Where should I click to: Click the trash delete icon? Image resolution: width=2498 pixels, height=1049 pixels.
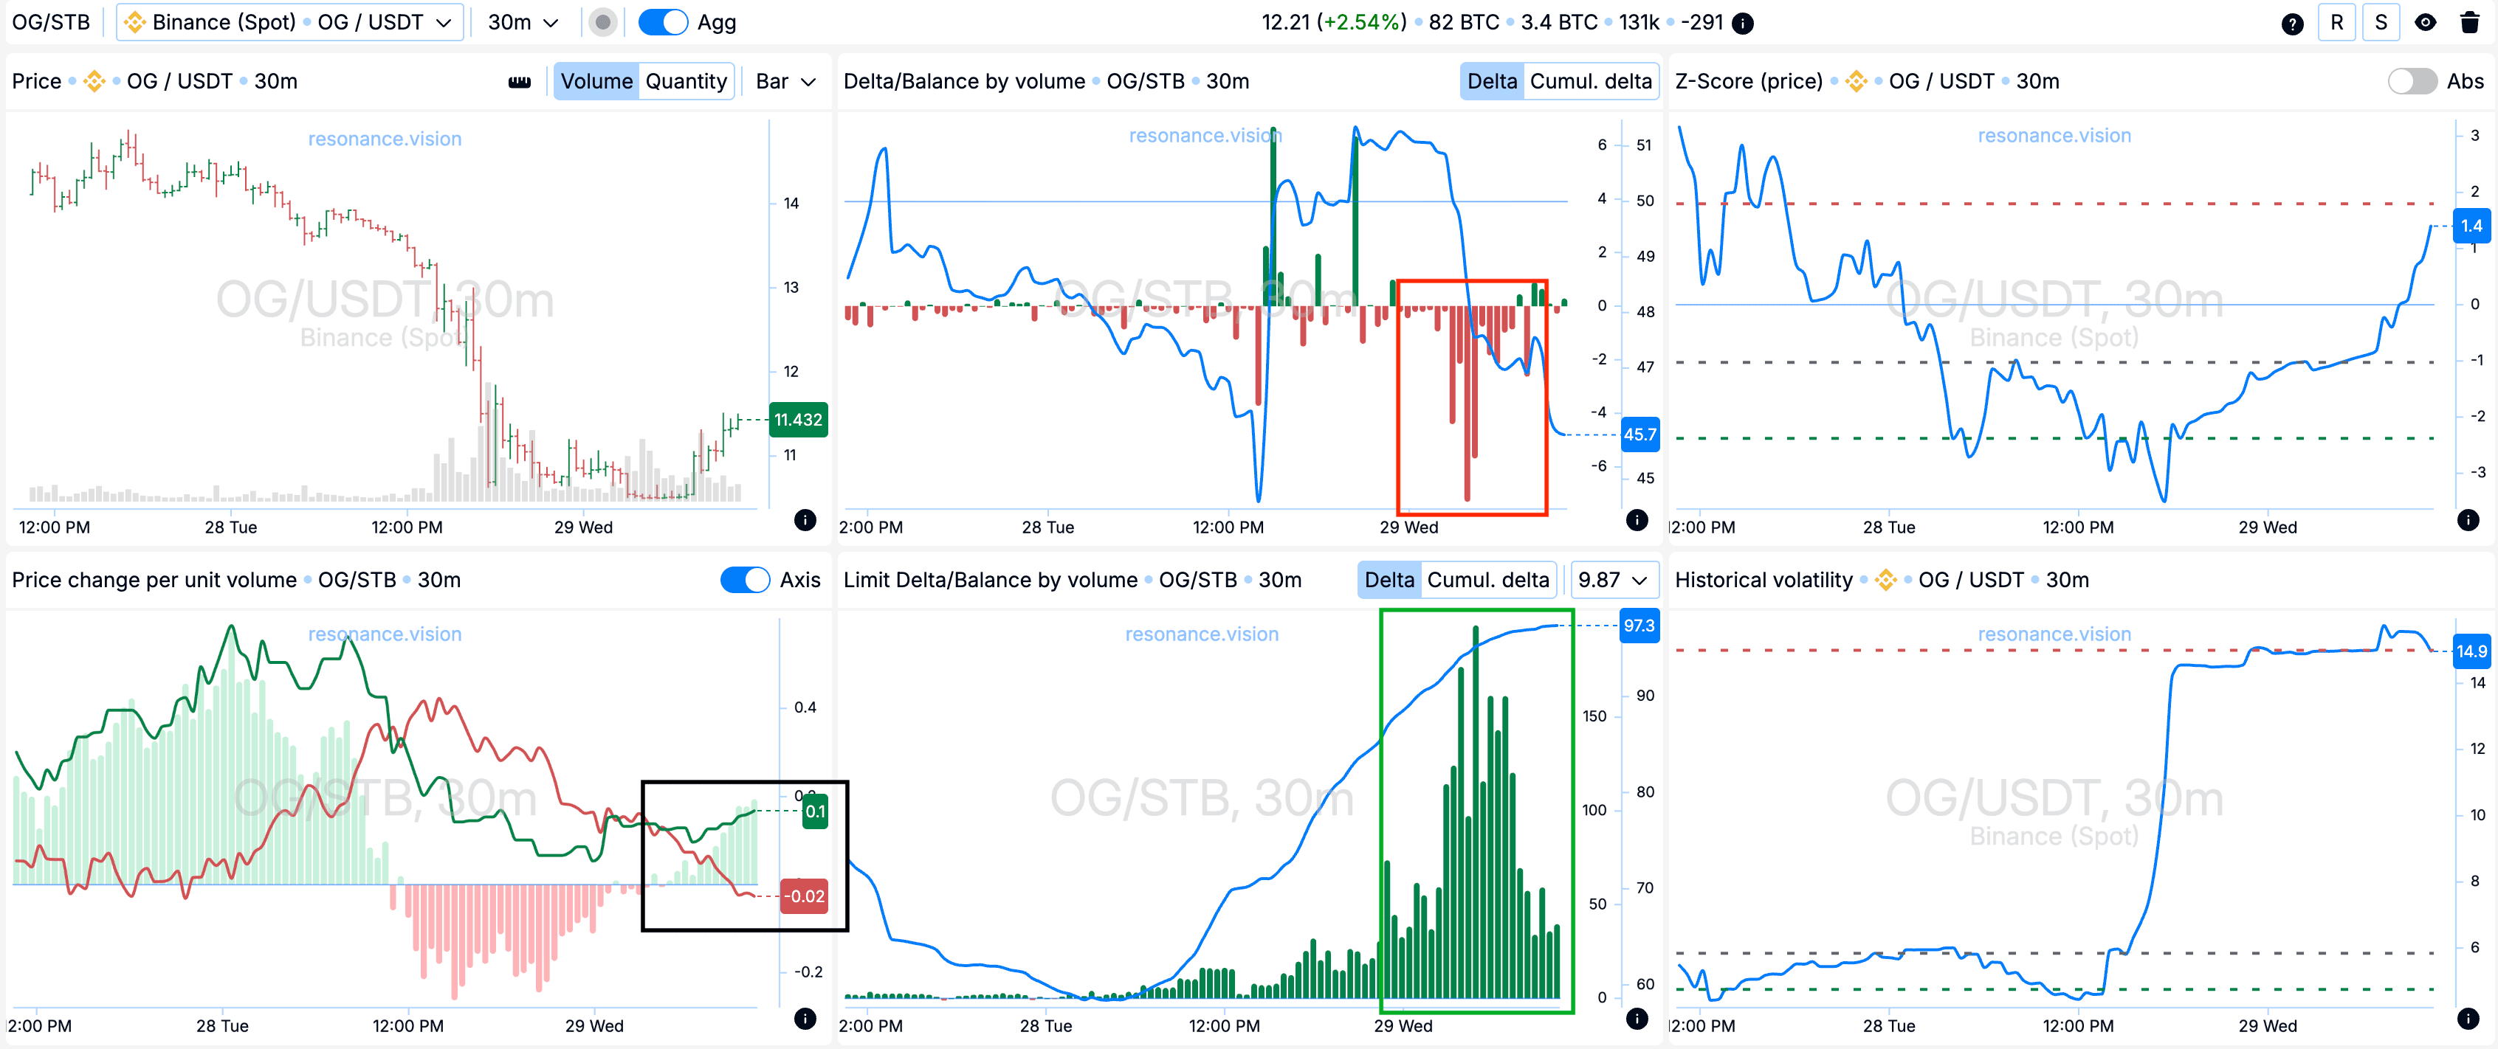pyautogui.click(x=2469, y=24)
